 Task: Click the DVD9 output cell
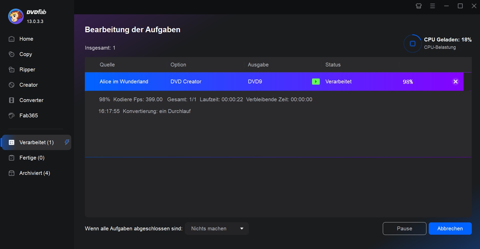[255, 82]
